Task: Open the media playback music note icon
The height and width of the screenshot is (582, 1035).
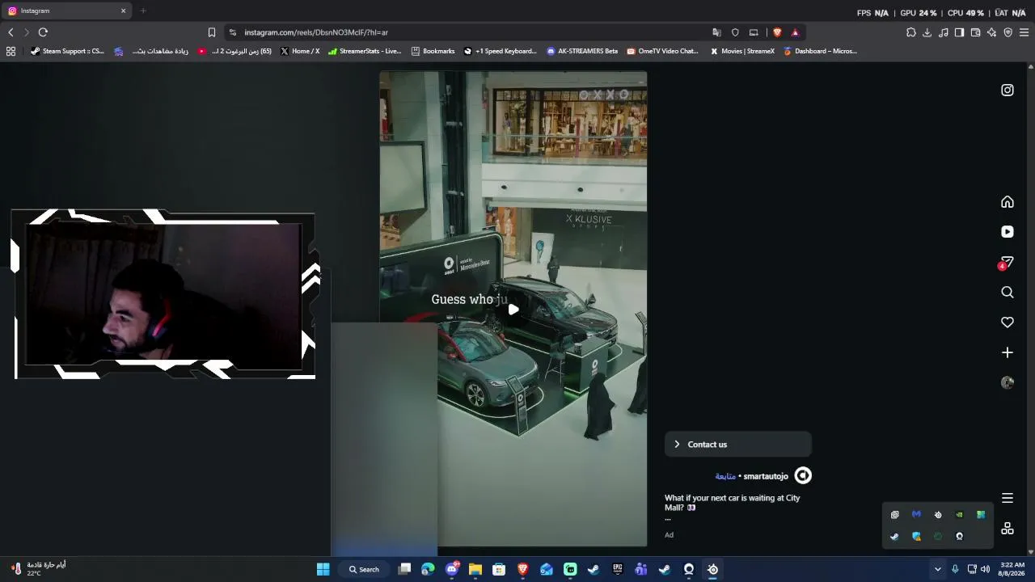Action: (944, 32)
